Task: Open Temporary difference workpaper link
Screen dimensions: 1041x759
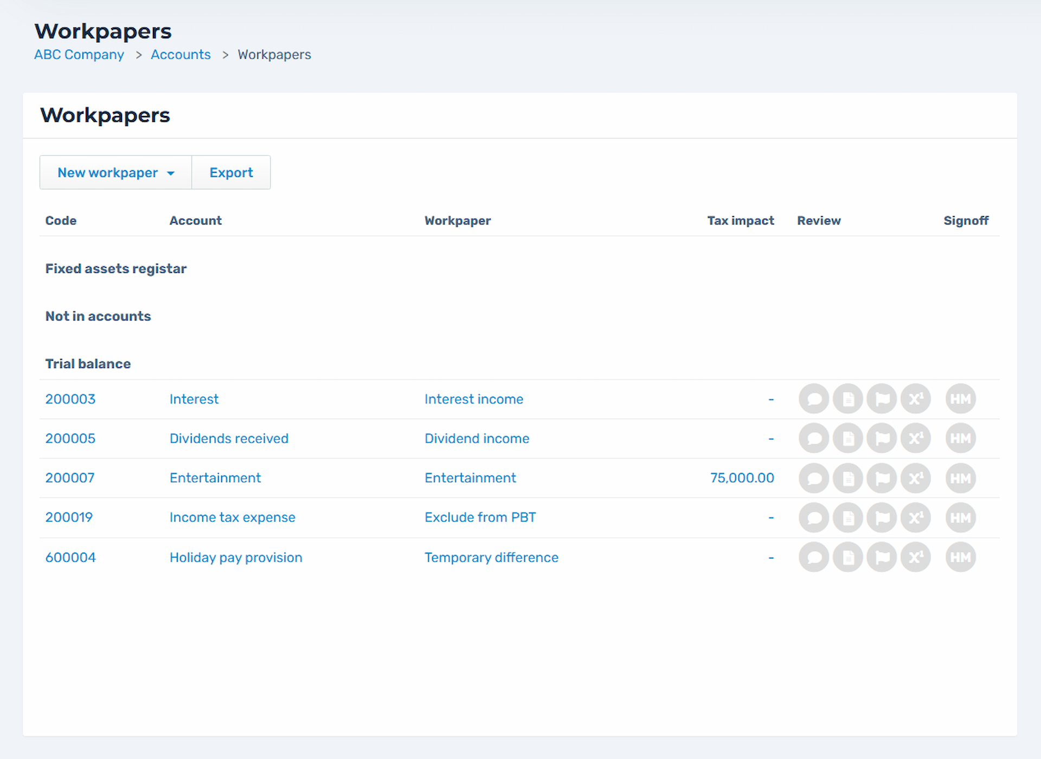Action: pos(491,557)
